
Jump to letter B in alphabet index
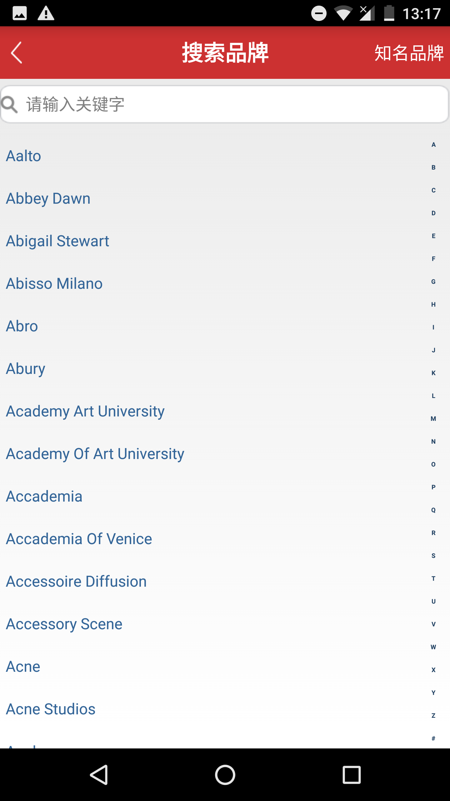433,167
